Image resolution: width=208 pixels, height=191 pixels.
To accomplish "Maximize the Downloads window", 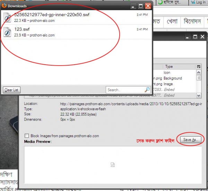I will click(141, 6).
